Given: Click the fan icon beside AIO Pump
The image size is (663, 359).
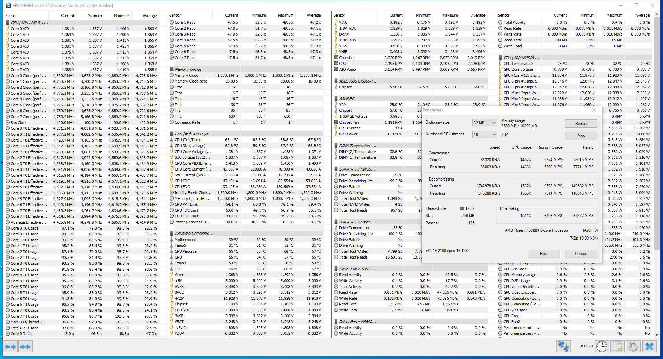Looking at the screenshot, I should 336,69.
